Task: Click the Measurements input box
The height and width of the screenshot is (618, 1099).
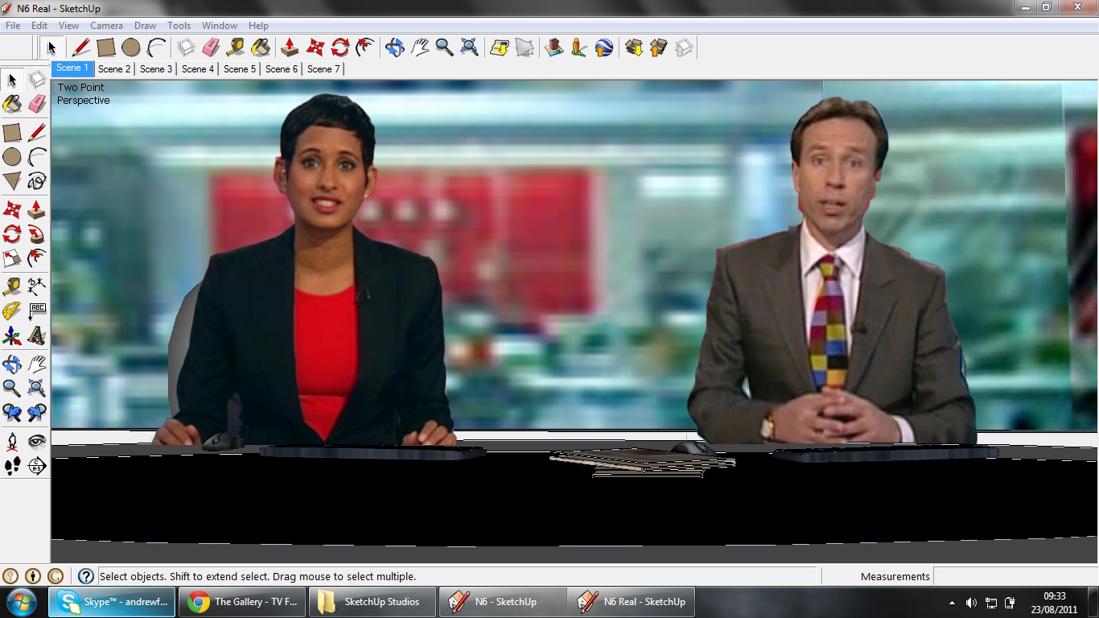Action: click(1014, 576)
